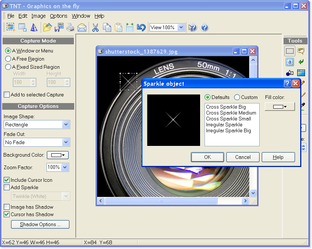Select the Custom radio button
This screenshot has height=249, width=312.
pyautogui.click(x=237, y=97)
